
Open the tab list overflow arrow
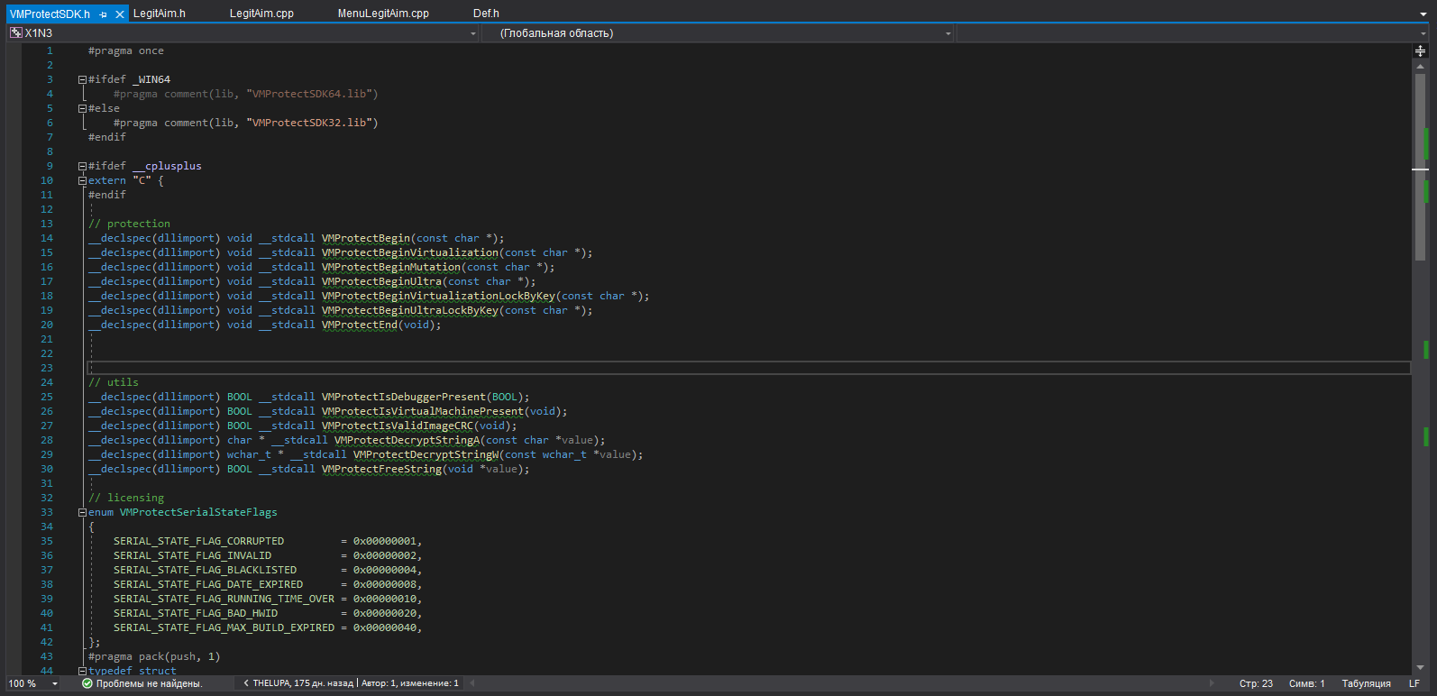pos(1423,14)
